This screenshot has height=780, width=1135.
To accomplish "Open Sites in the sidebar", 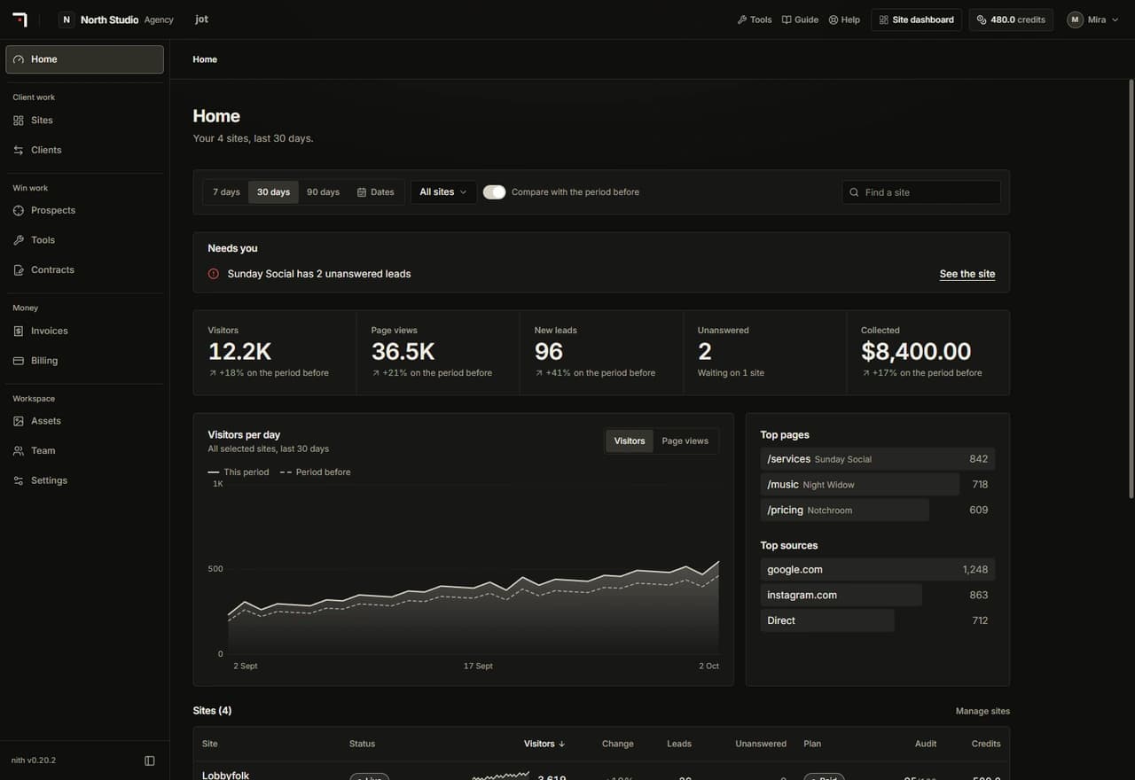I will (85, 121).
